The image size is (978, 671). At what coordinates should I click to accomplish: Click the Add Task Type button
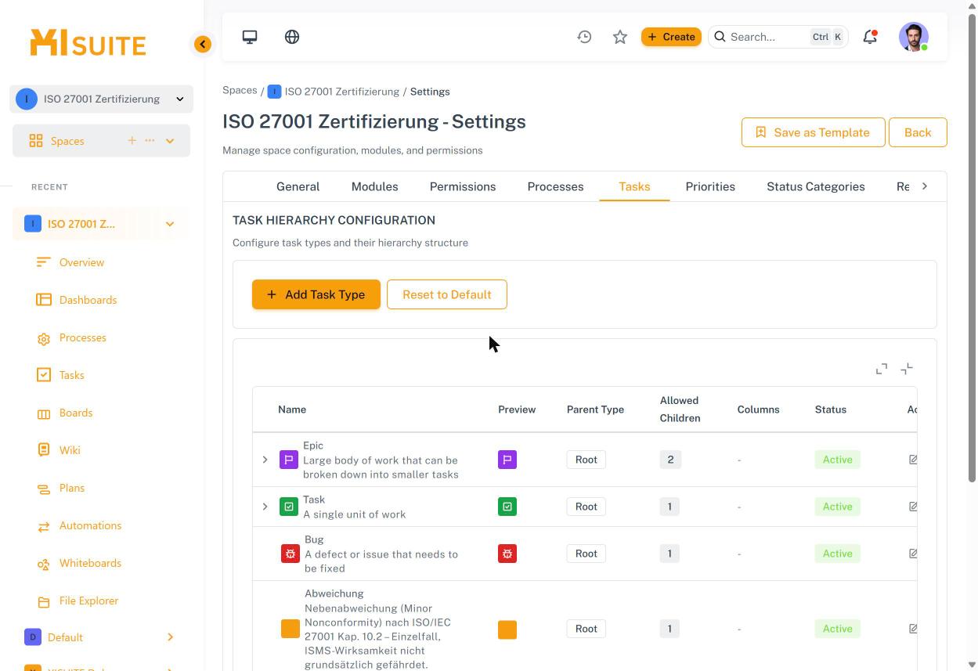[316, 294]
